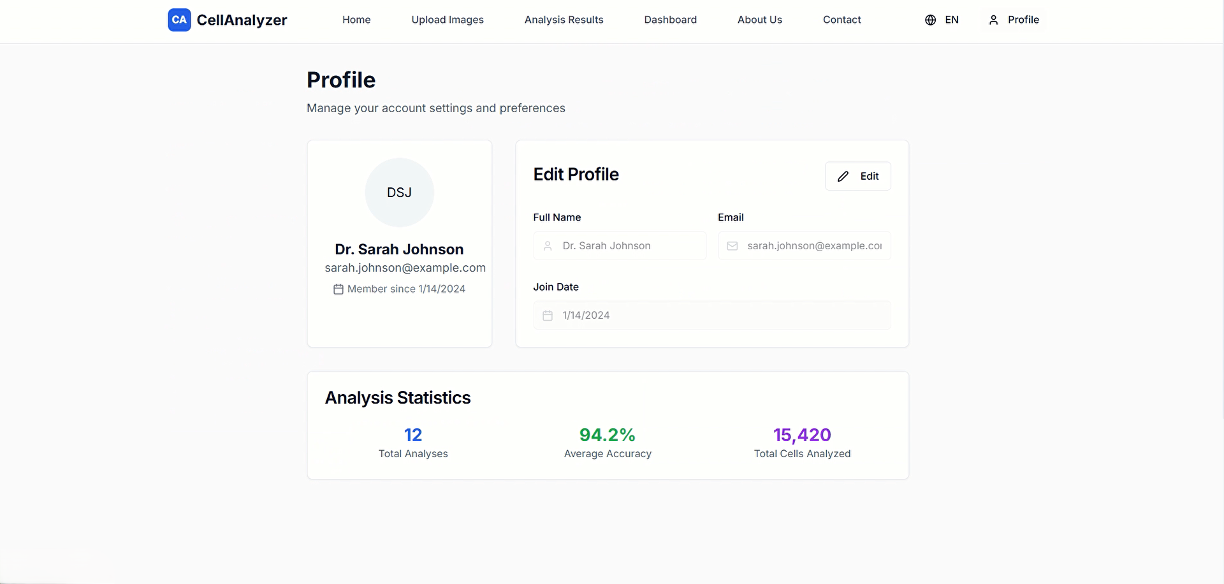This screenshot has width=1224, height=584.
Task: Go to the Contact page
Action: pyautogui.click(x=841, y=20)
